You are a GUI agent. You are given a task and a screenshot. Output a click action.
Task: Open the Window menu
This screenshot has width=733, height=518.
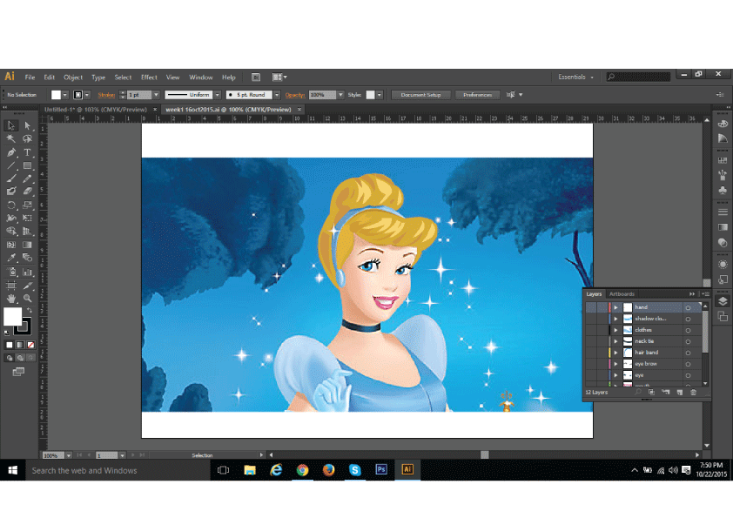[201, 77]
